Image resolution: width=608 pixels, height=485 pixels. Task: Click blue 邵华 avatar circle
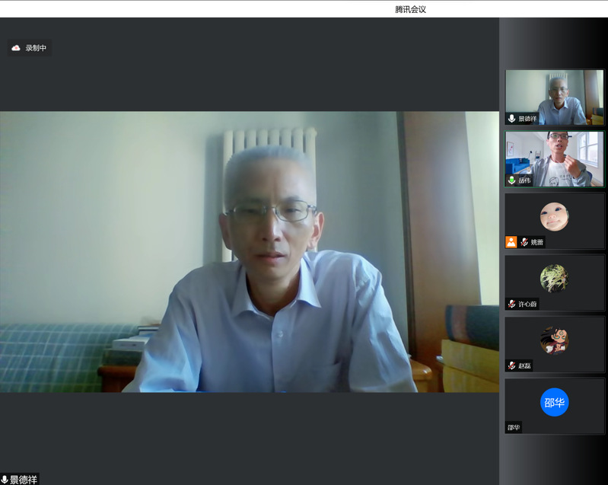tap(554, 402)
